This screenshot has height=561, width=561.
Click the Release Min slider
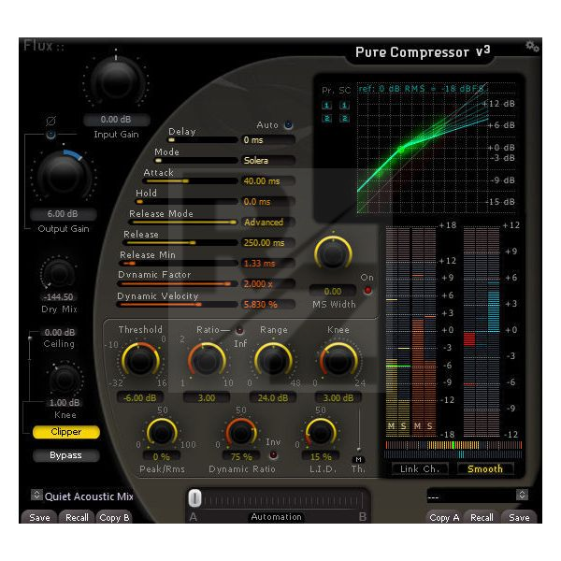[x=179, y=264]
